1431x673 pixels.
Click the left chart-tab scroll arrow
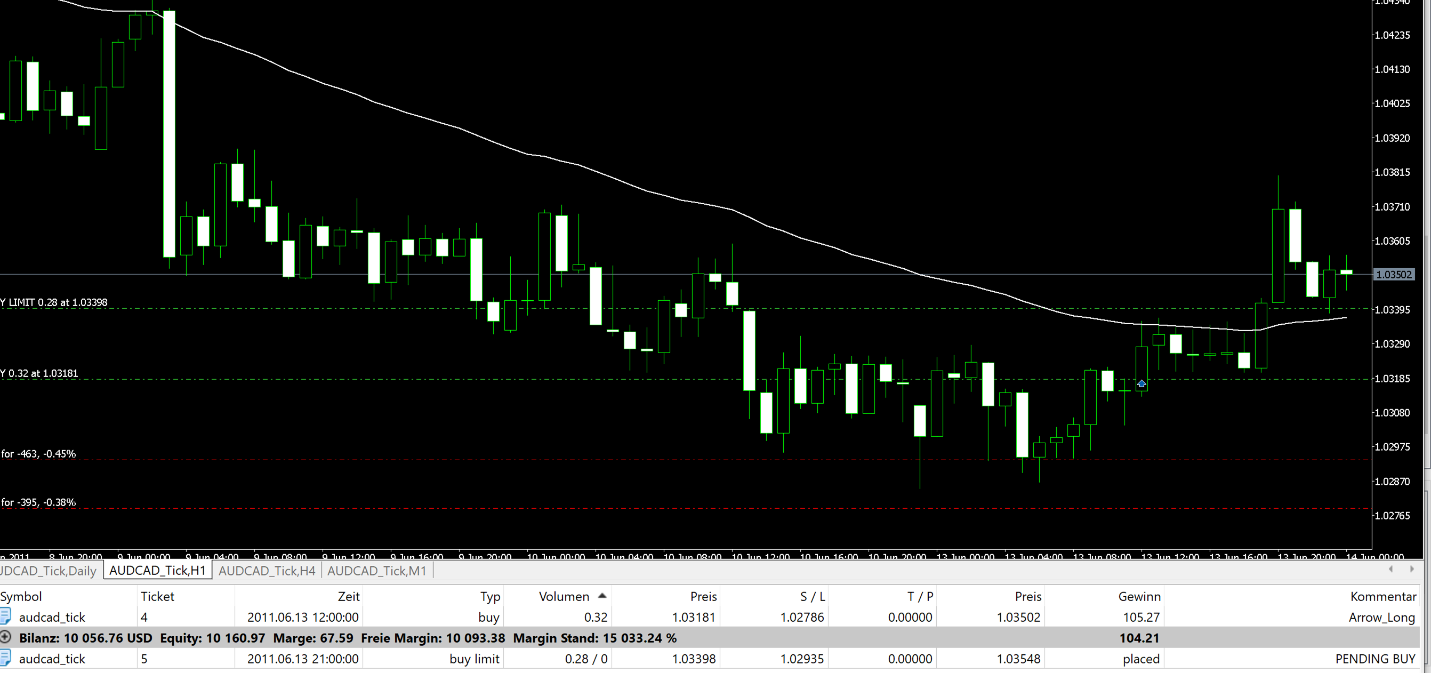(1391, 569)
